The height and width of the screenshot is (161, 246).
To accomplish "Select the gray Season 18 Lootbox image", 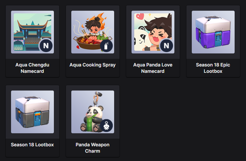I will 32,112.
